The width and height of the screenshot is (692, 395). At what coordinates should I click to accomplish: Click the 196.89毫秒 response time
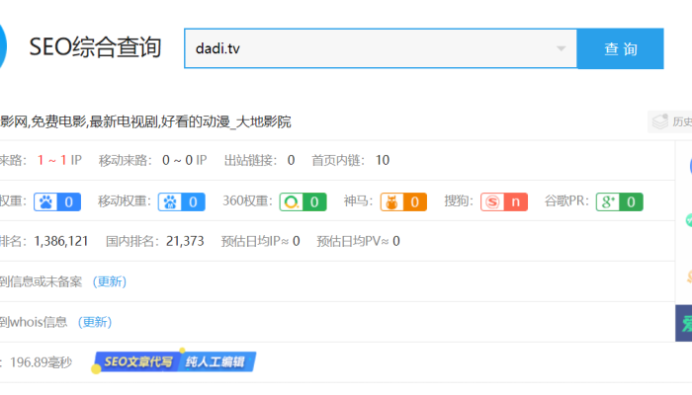(x=42, y=362)
